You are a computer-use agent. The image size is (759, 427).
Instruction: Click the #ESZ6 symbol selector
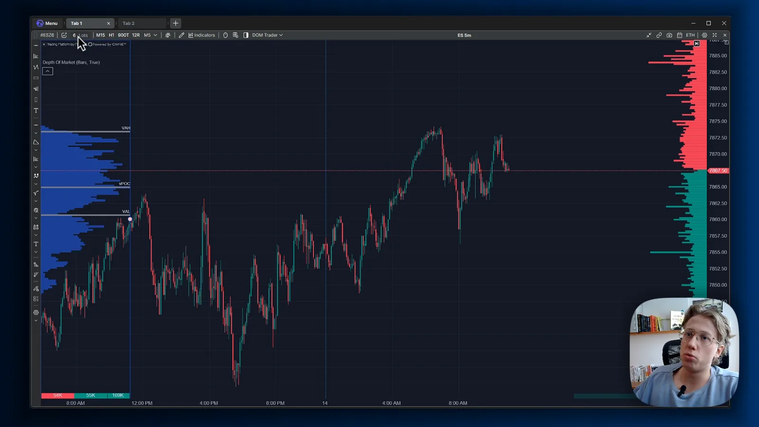pyautogui.click(x=47, y=35)
